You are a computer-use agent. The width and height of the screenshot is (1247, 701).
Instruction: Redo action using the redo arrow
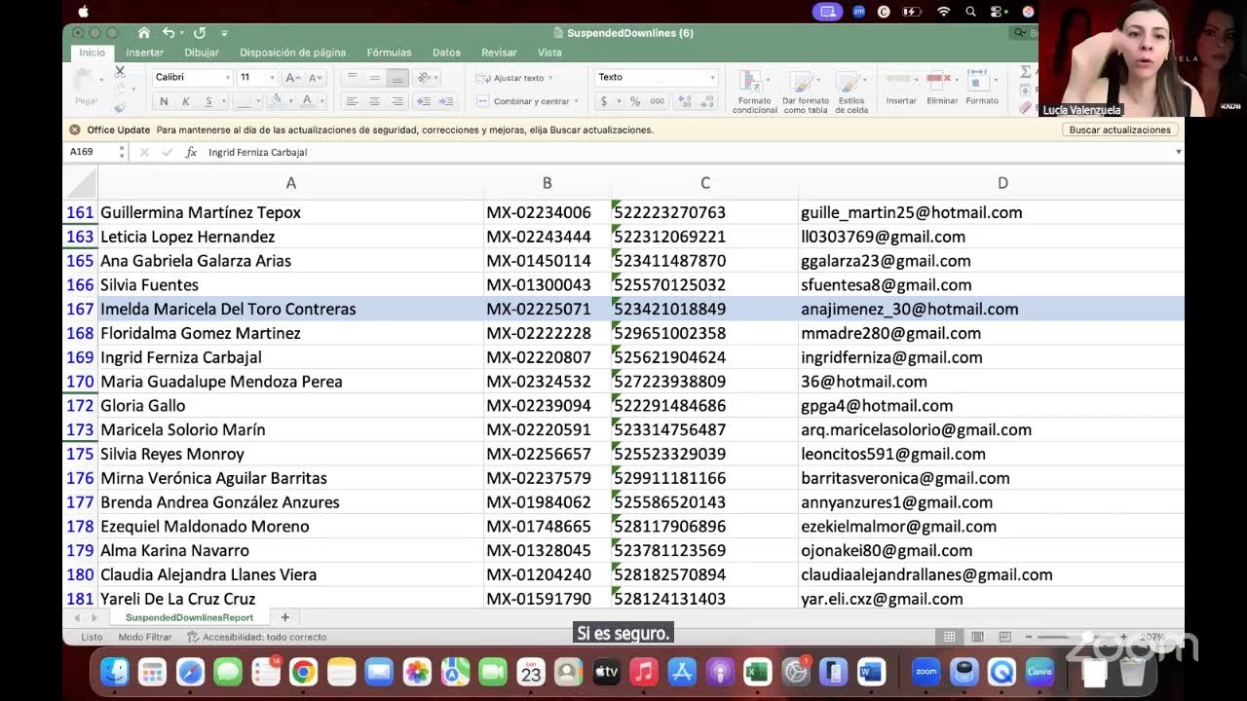(x=200, y=33)
